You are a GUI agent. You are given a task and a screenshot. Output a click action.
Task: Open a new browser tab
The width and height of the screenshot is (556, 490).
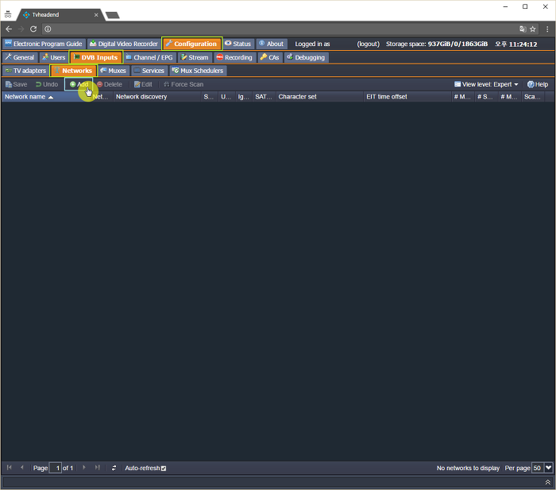point(113,15)
